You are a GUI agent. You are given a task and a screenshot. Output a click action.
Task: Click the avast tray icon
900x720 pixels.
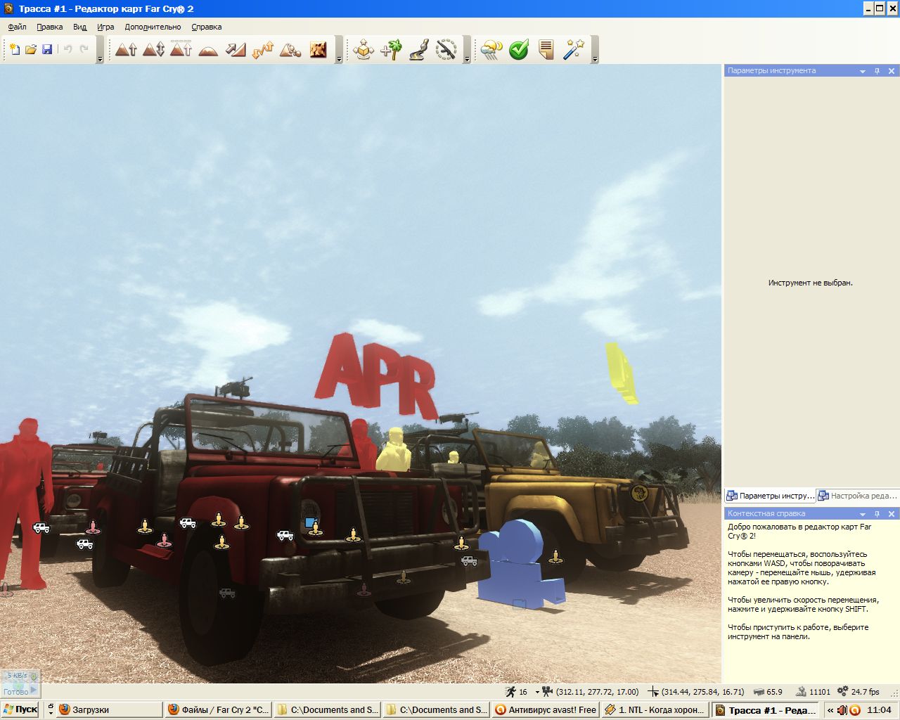click(x=855, y=710)
